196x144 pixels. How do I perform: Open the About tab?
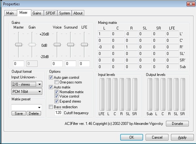pos(78,13)
